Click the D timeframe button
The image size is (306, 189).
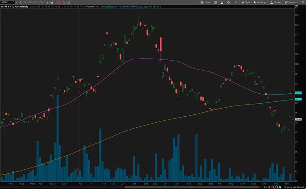coord(235,2)
